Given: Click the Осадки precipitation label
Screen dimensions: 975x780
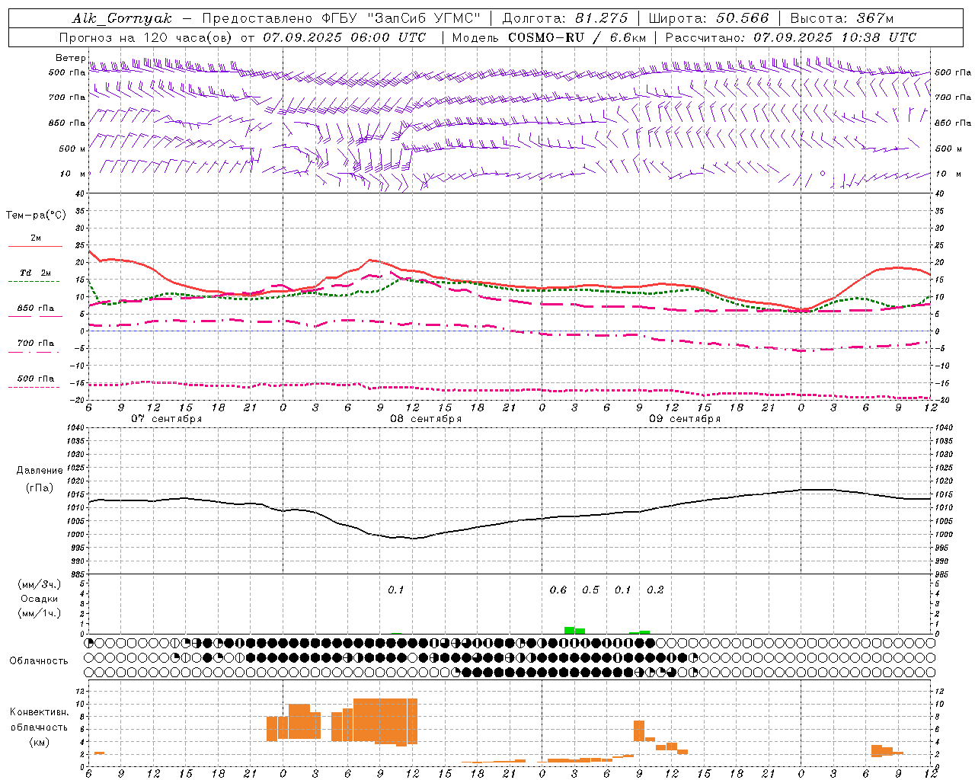Looking at the screenshot, I should coord(40,599).
